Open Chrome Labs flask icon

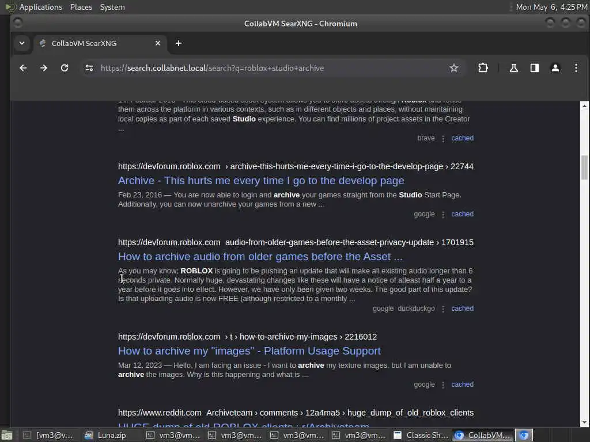coord(513,68)
